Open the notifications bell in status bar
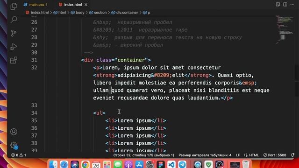Viewport: 299px width, 168px height. [x=293, y=155]
